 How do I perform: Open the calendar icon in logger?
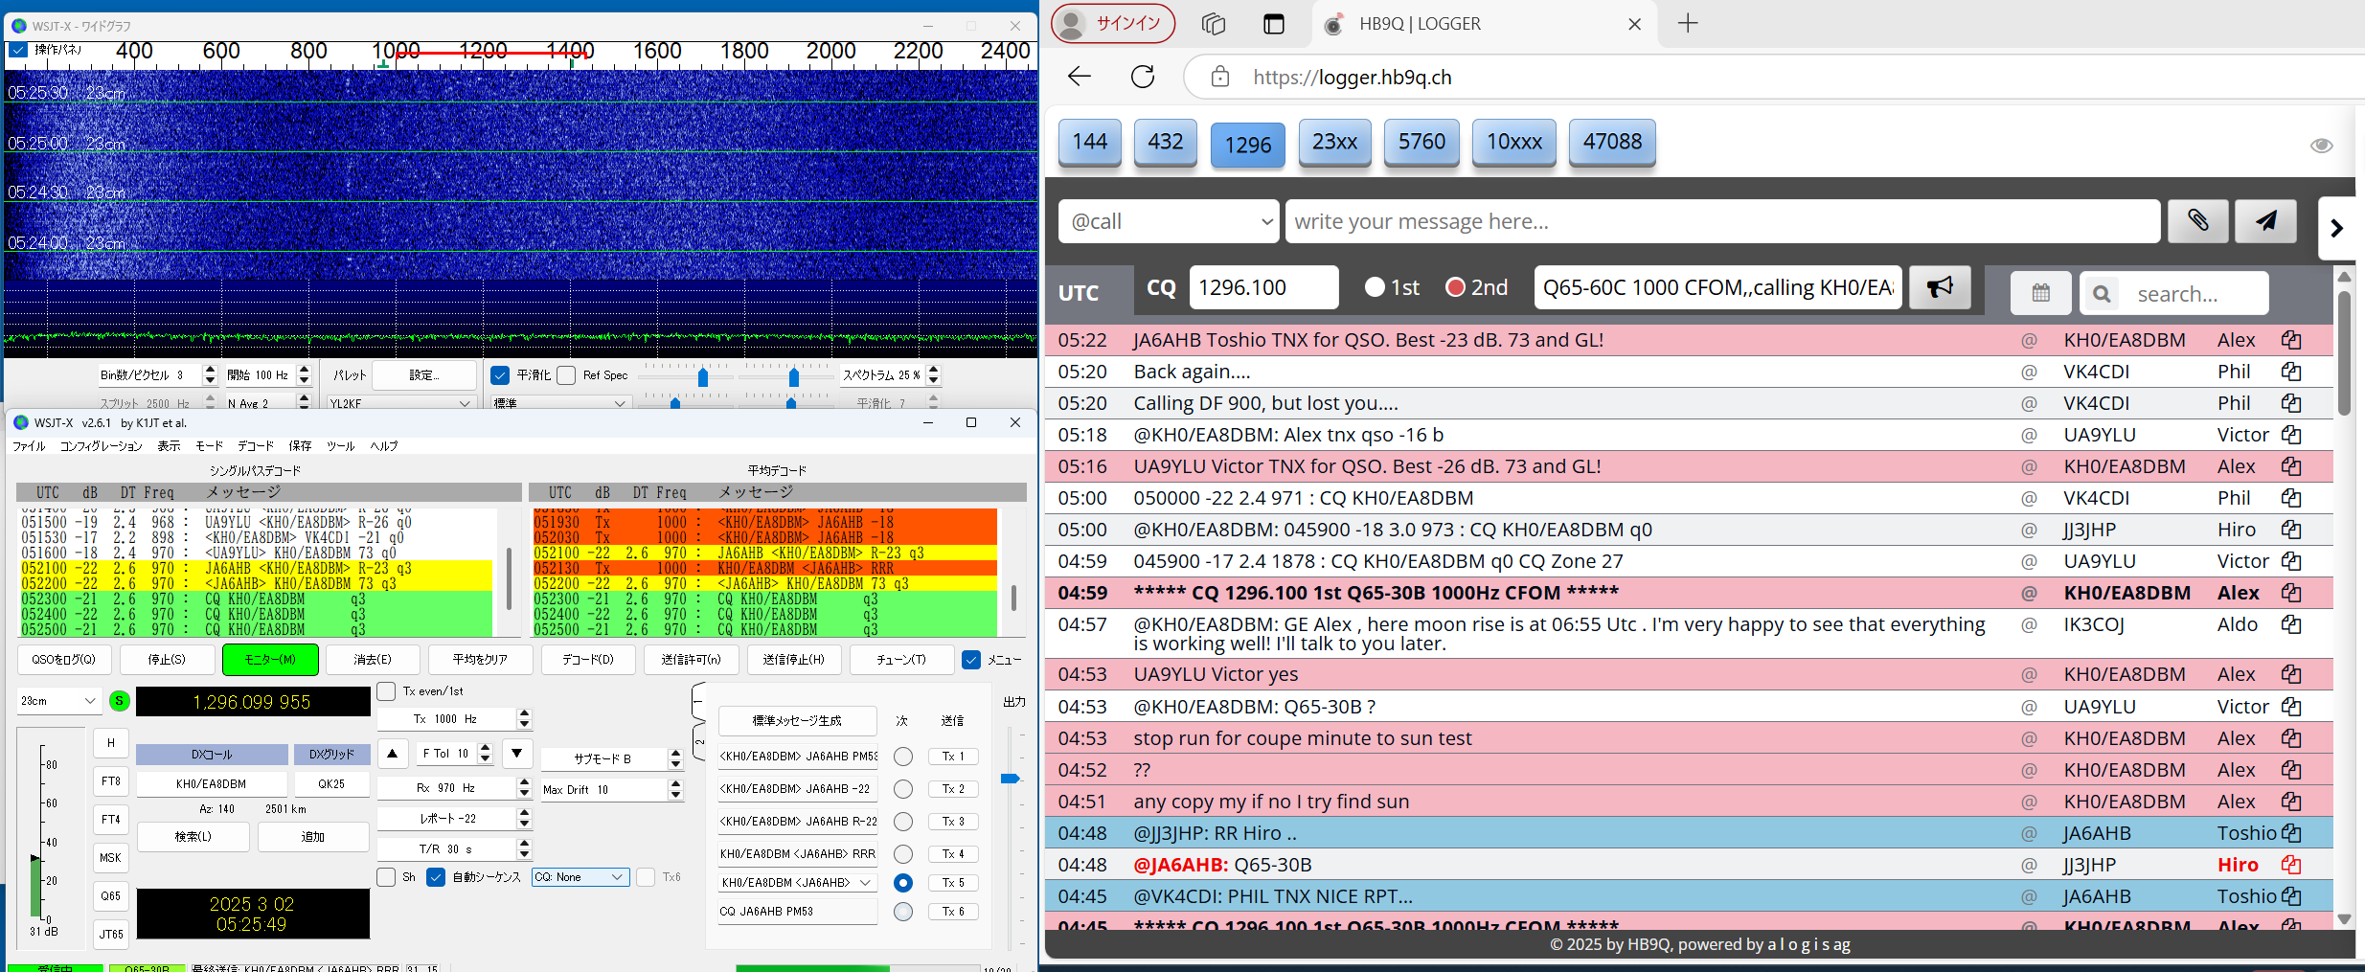coord(2040,293)
